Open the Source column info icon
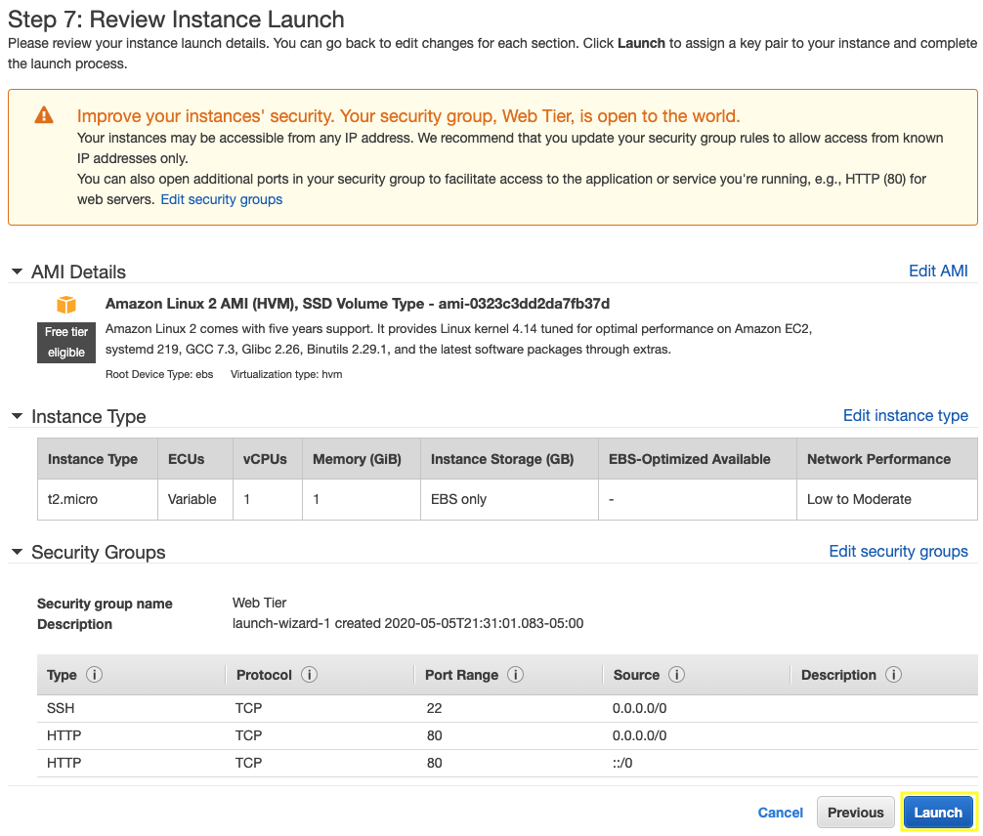The width and height of the screenshot is (983, 836). point(676,674)
